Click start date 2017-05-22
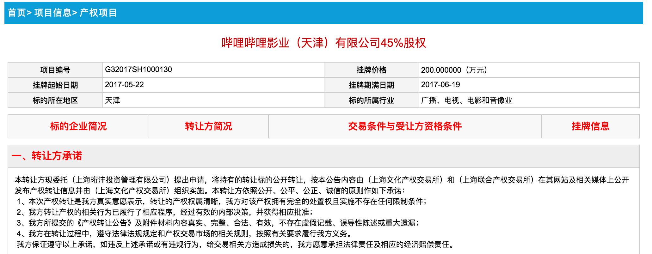The image size is (652, 254). click(x=124, y=85)
